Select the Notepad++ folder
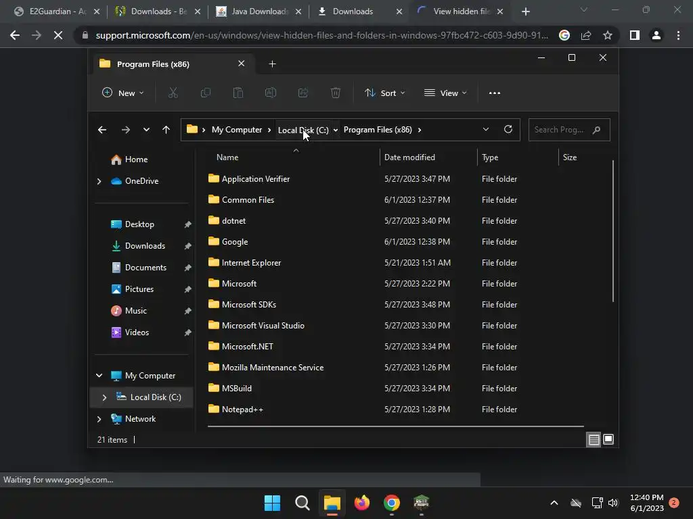 pos(242,410)
